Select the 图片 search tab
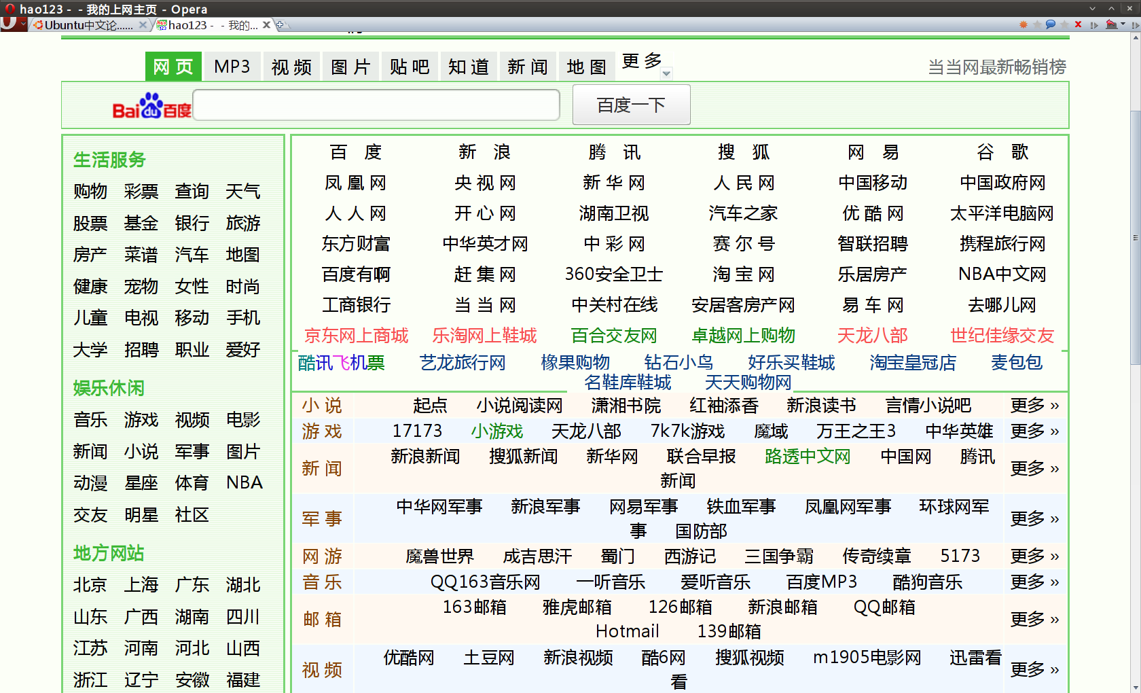 click(350, 67)
